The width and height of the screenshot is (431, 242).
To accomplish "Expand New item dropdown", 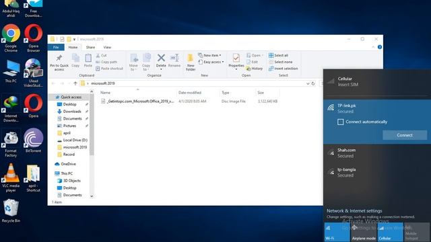I will [209, 55].
